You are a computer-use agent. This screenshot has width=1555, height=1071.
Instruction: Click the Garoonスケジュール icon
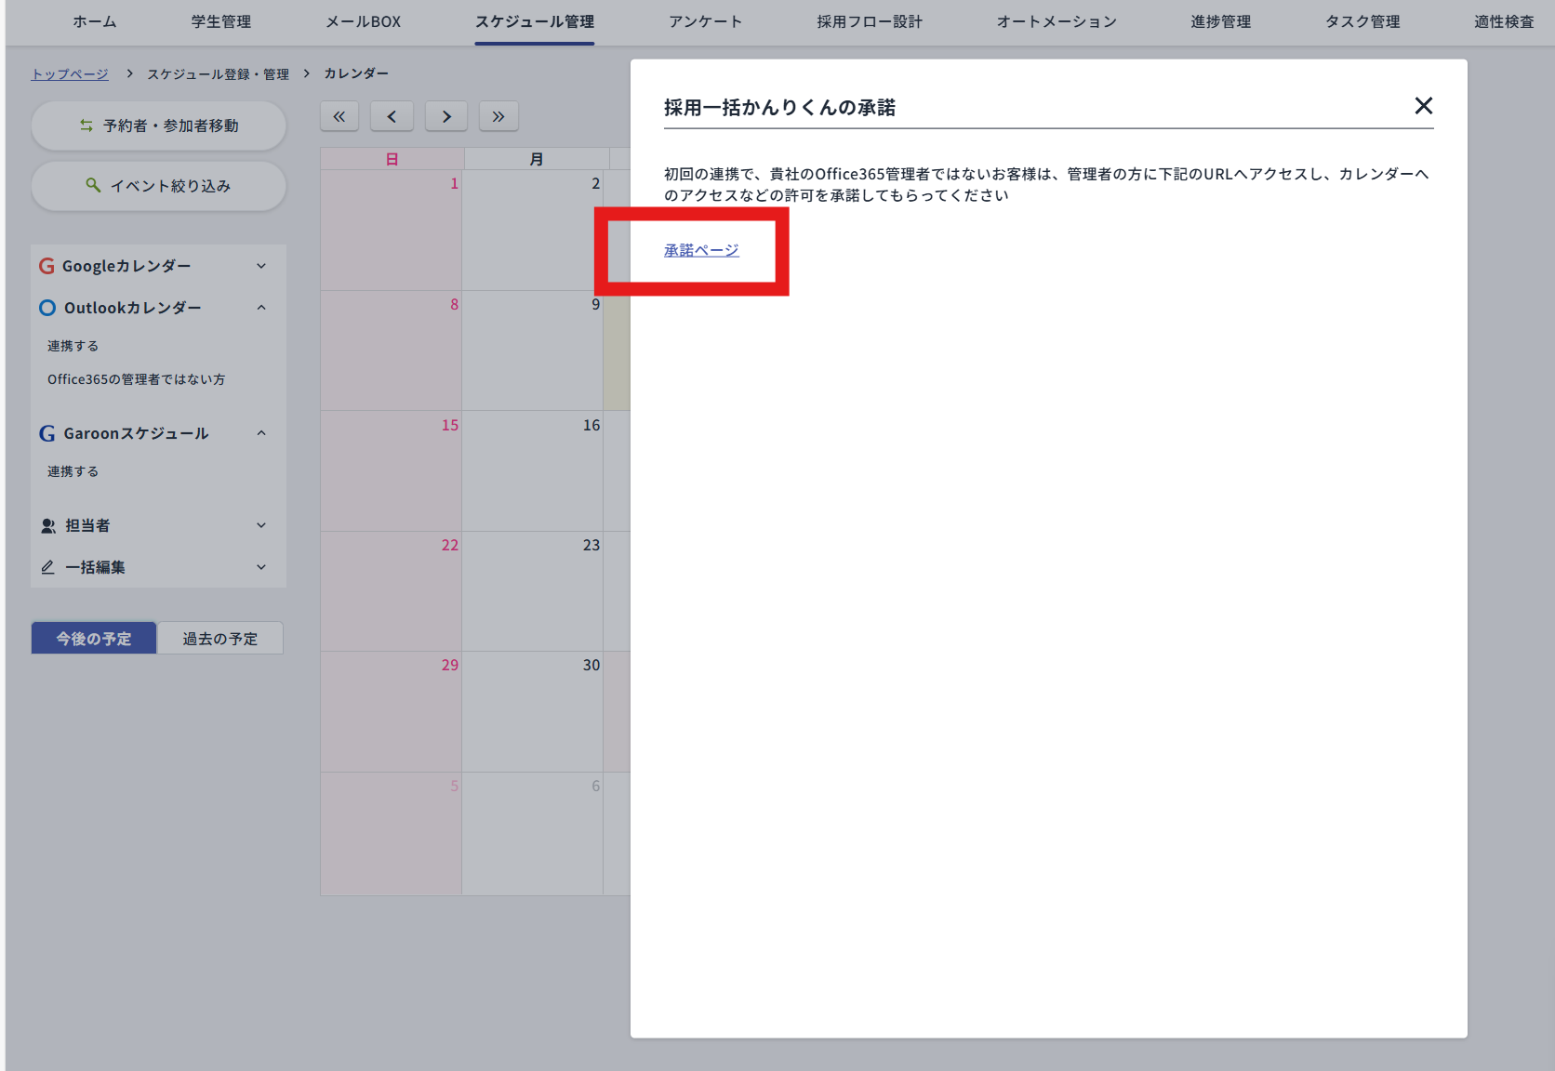[47, 433]
